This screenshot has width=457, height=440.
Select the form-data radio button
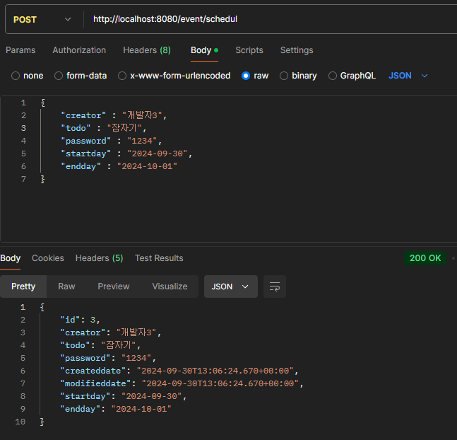pyautogui.click(x=59, y=76)
